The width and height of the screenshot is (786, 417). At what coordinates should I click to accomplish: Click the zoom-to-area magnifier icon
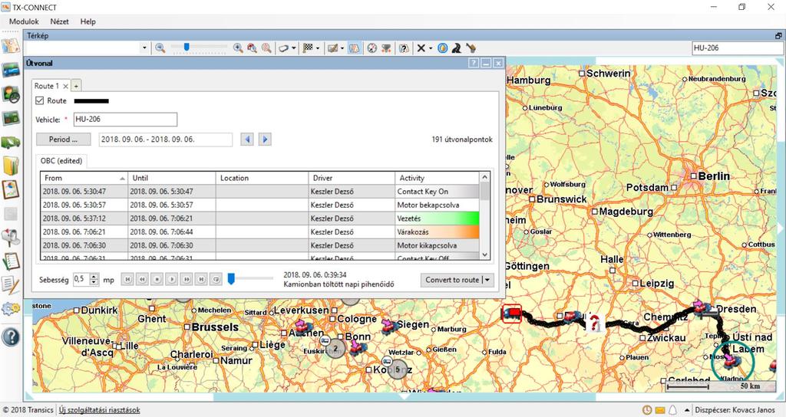(x=266, y=48)
